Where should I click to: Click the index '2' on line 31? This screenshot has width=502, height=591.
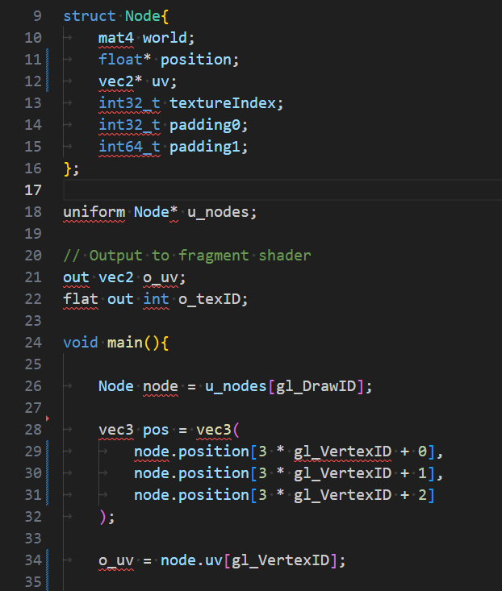pyautogui.click(x=422, y=495)
